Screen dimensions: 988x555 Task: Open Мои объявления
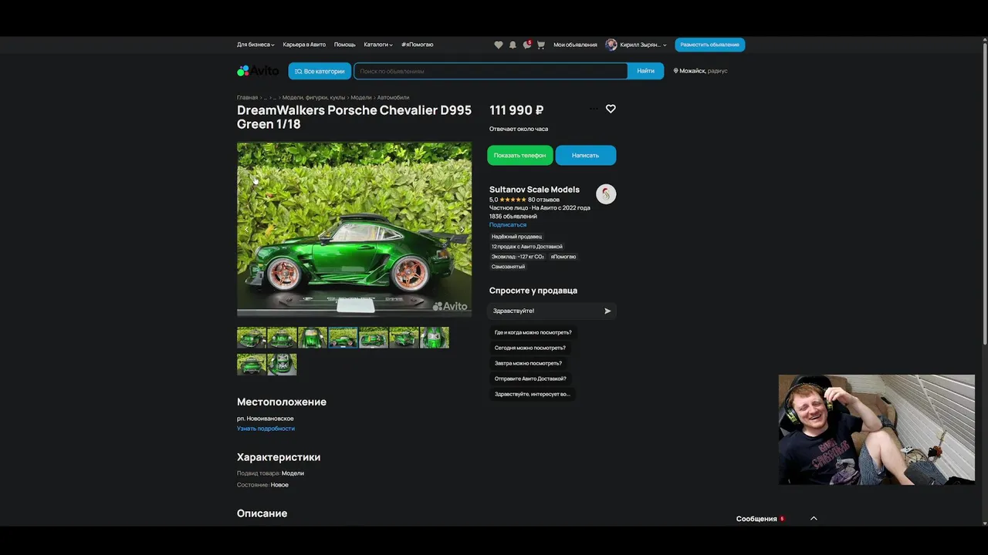point(575,45)
